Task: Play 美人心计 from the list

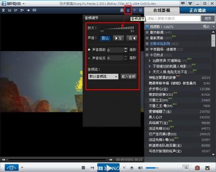Action: click(156, 117)
